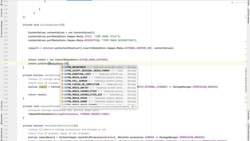Choose EXTRA_MEDIA_ALBUM suggestion
Image resolution: width=250 pixels, height=141 pixels.
coord(99,78)
